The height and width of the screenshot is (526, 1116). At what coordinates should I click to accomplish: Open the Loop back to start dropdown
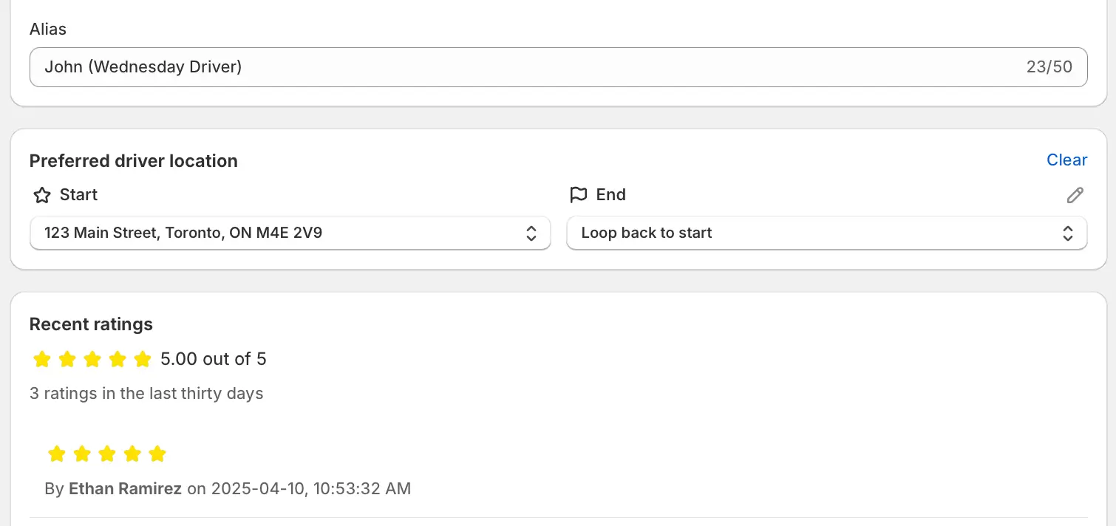(827, 233)
